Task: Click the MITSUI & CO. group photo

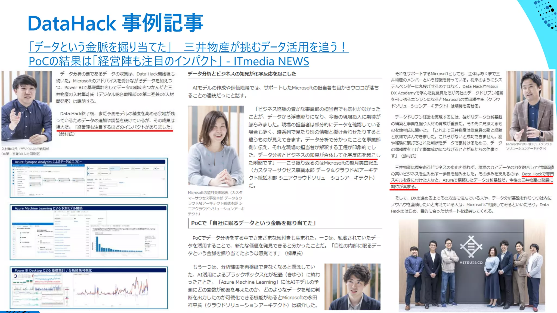Action: pos(472,265)
